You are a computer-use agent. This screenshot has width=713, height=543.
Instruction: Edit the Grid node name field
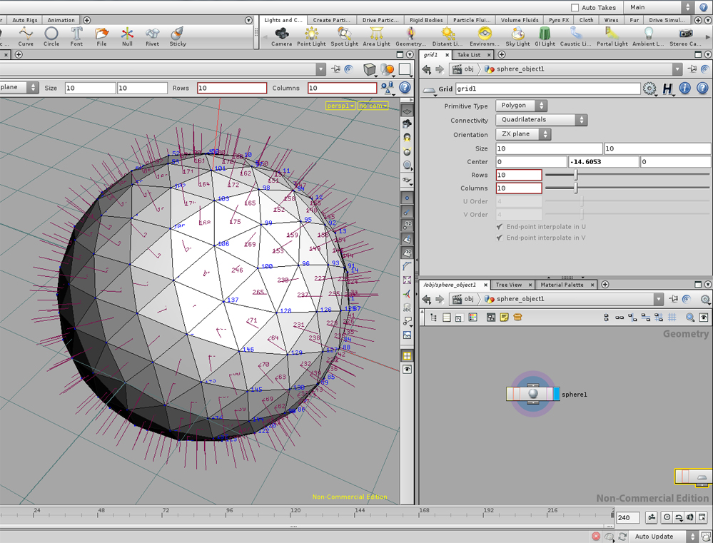coord(548,88)
